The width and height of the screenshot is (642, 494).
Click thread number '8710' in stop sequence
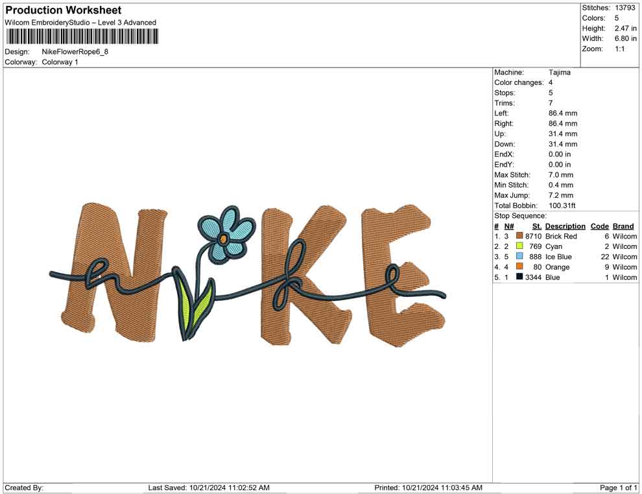click(x=533, y=236)
